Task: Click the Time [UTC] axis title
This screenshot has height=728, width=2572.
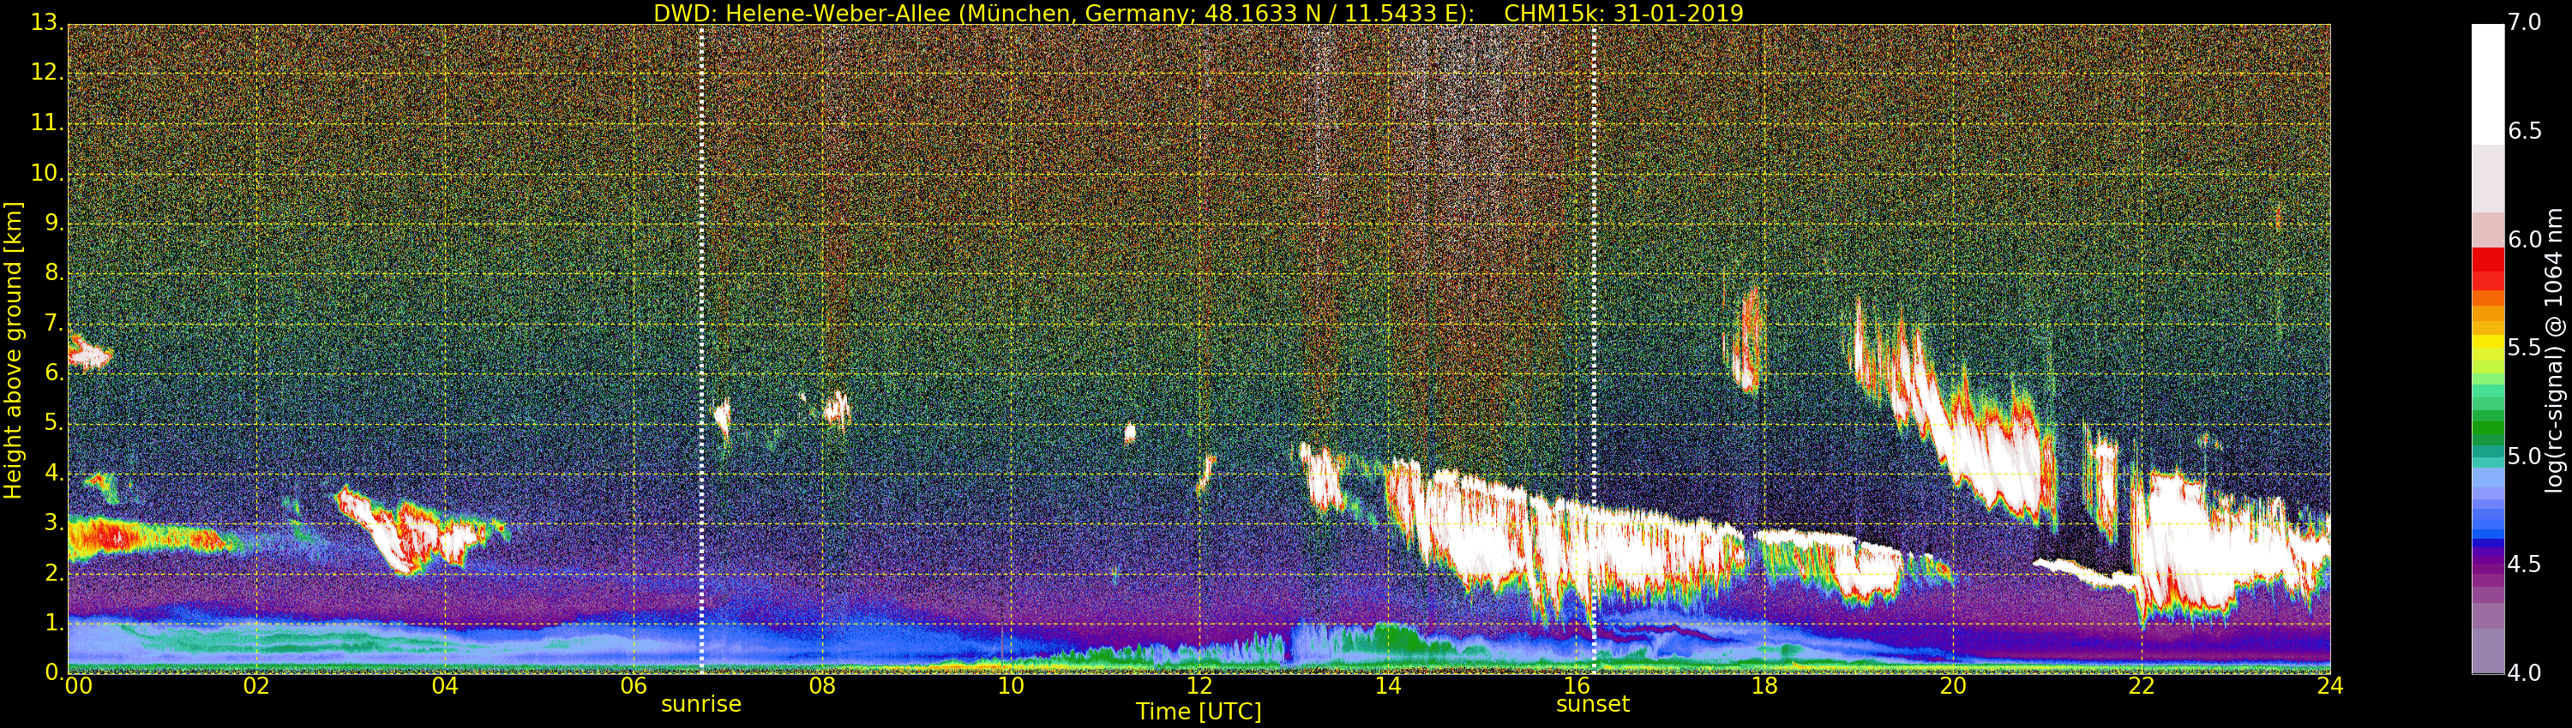Action: click(1199, 712)
